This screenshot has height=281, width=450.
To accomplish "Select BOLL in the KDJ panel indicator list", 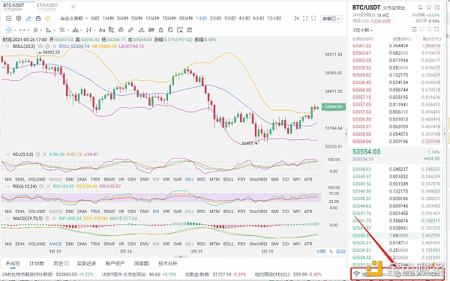I will (229, 180).
